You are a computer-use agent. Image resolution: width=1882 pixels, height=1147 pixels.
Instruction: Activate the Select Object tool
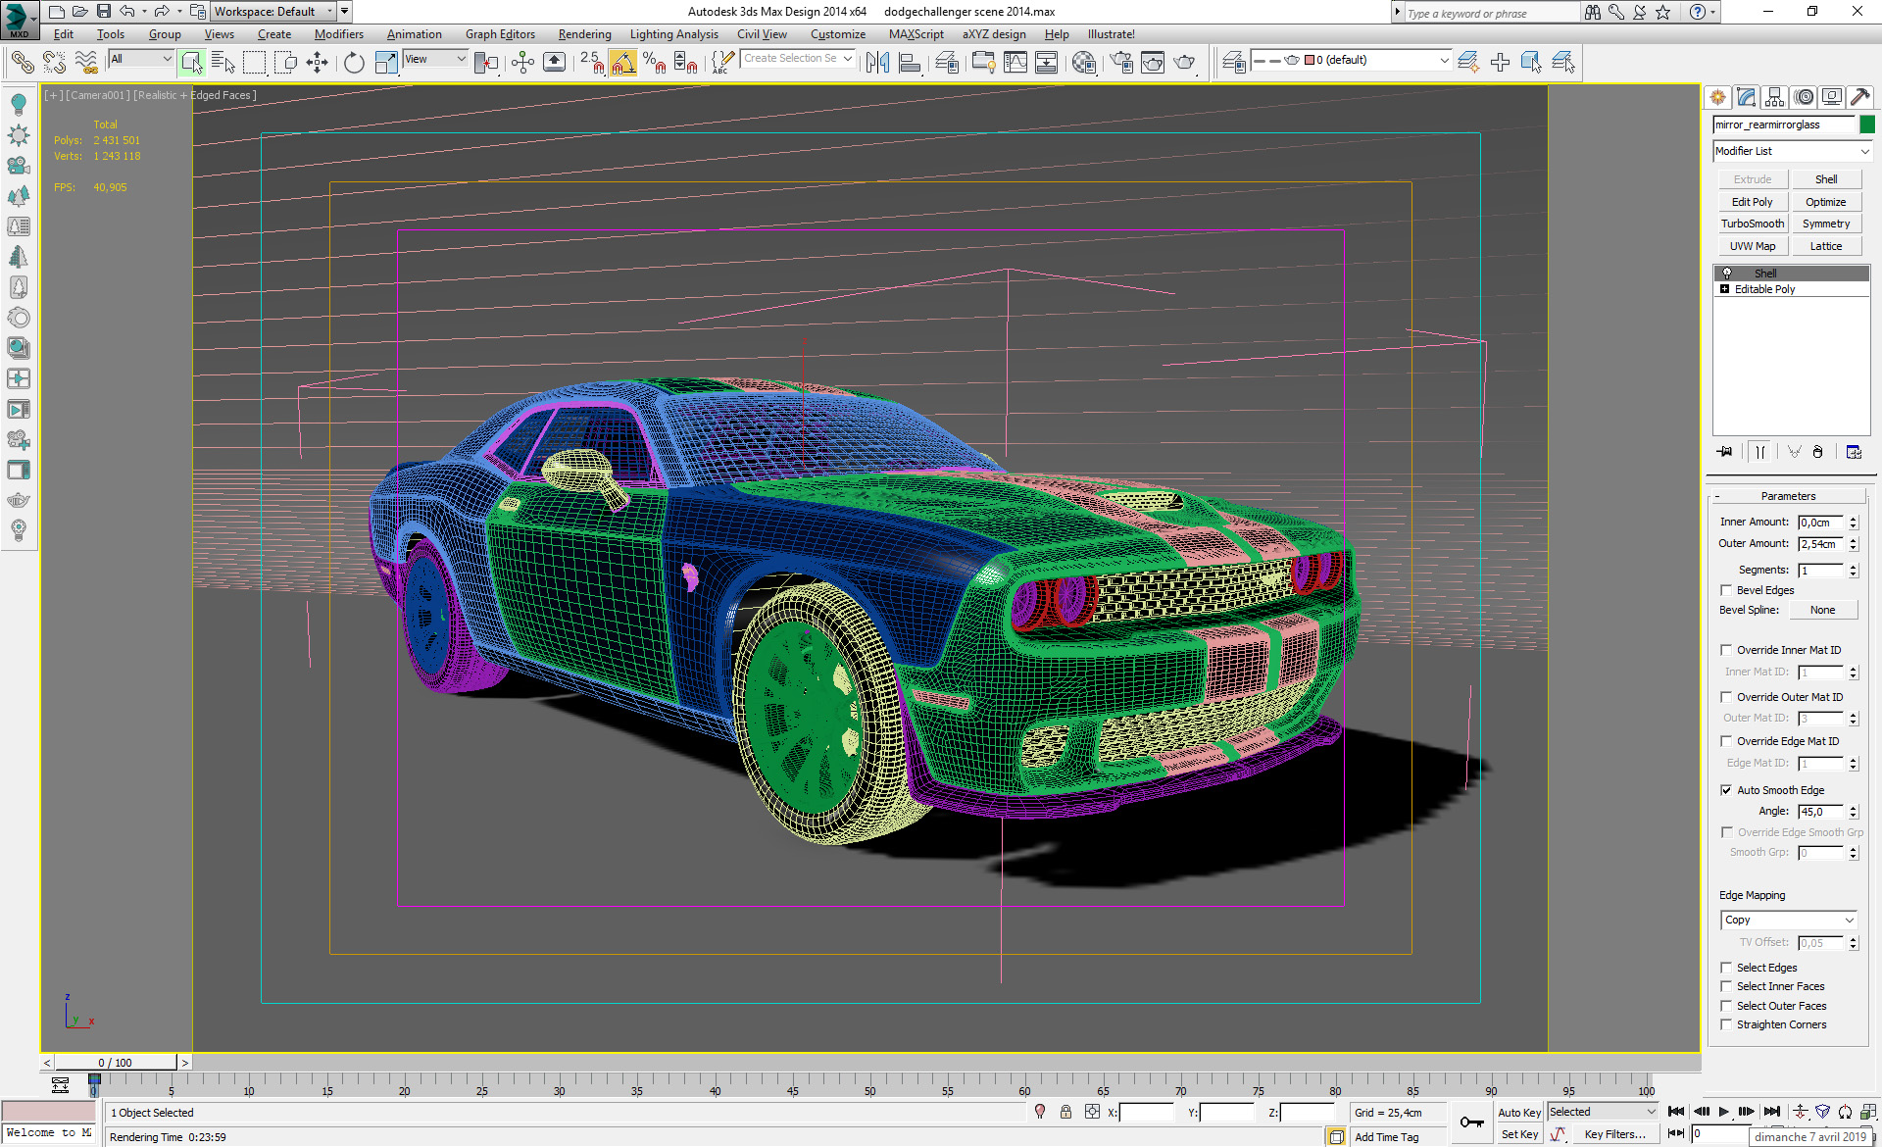point(191,63)
